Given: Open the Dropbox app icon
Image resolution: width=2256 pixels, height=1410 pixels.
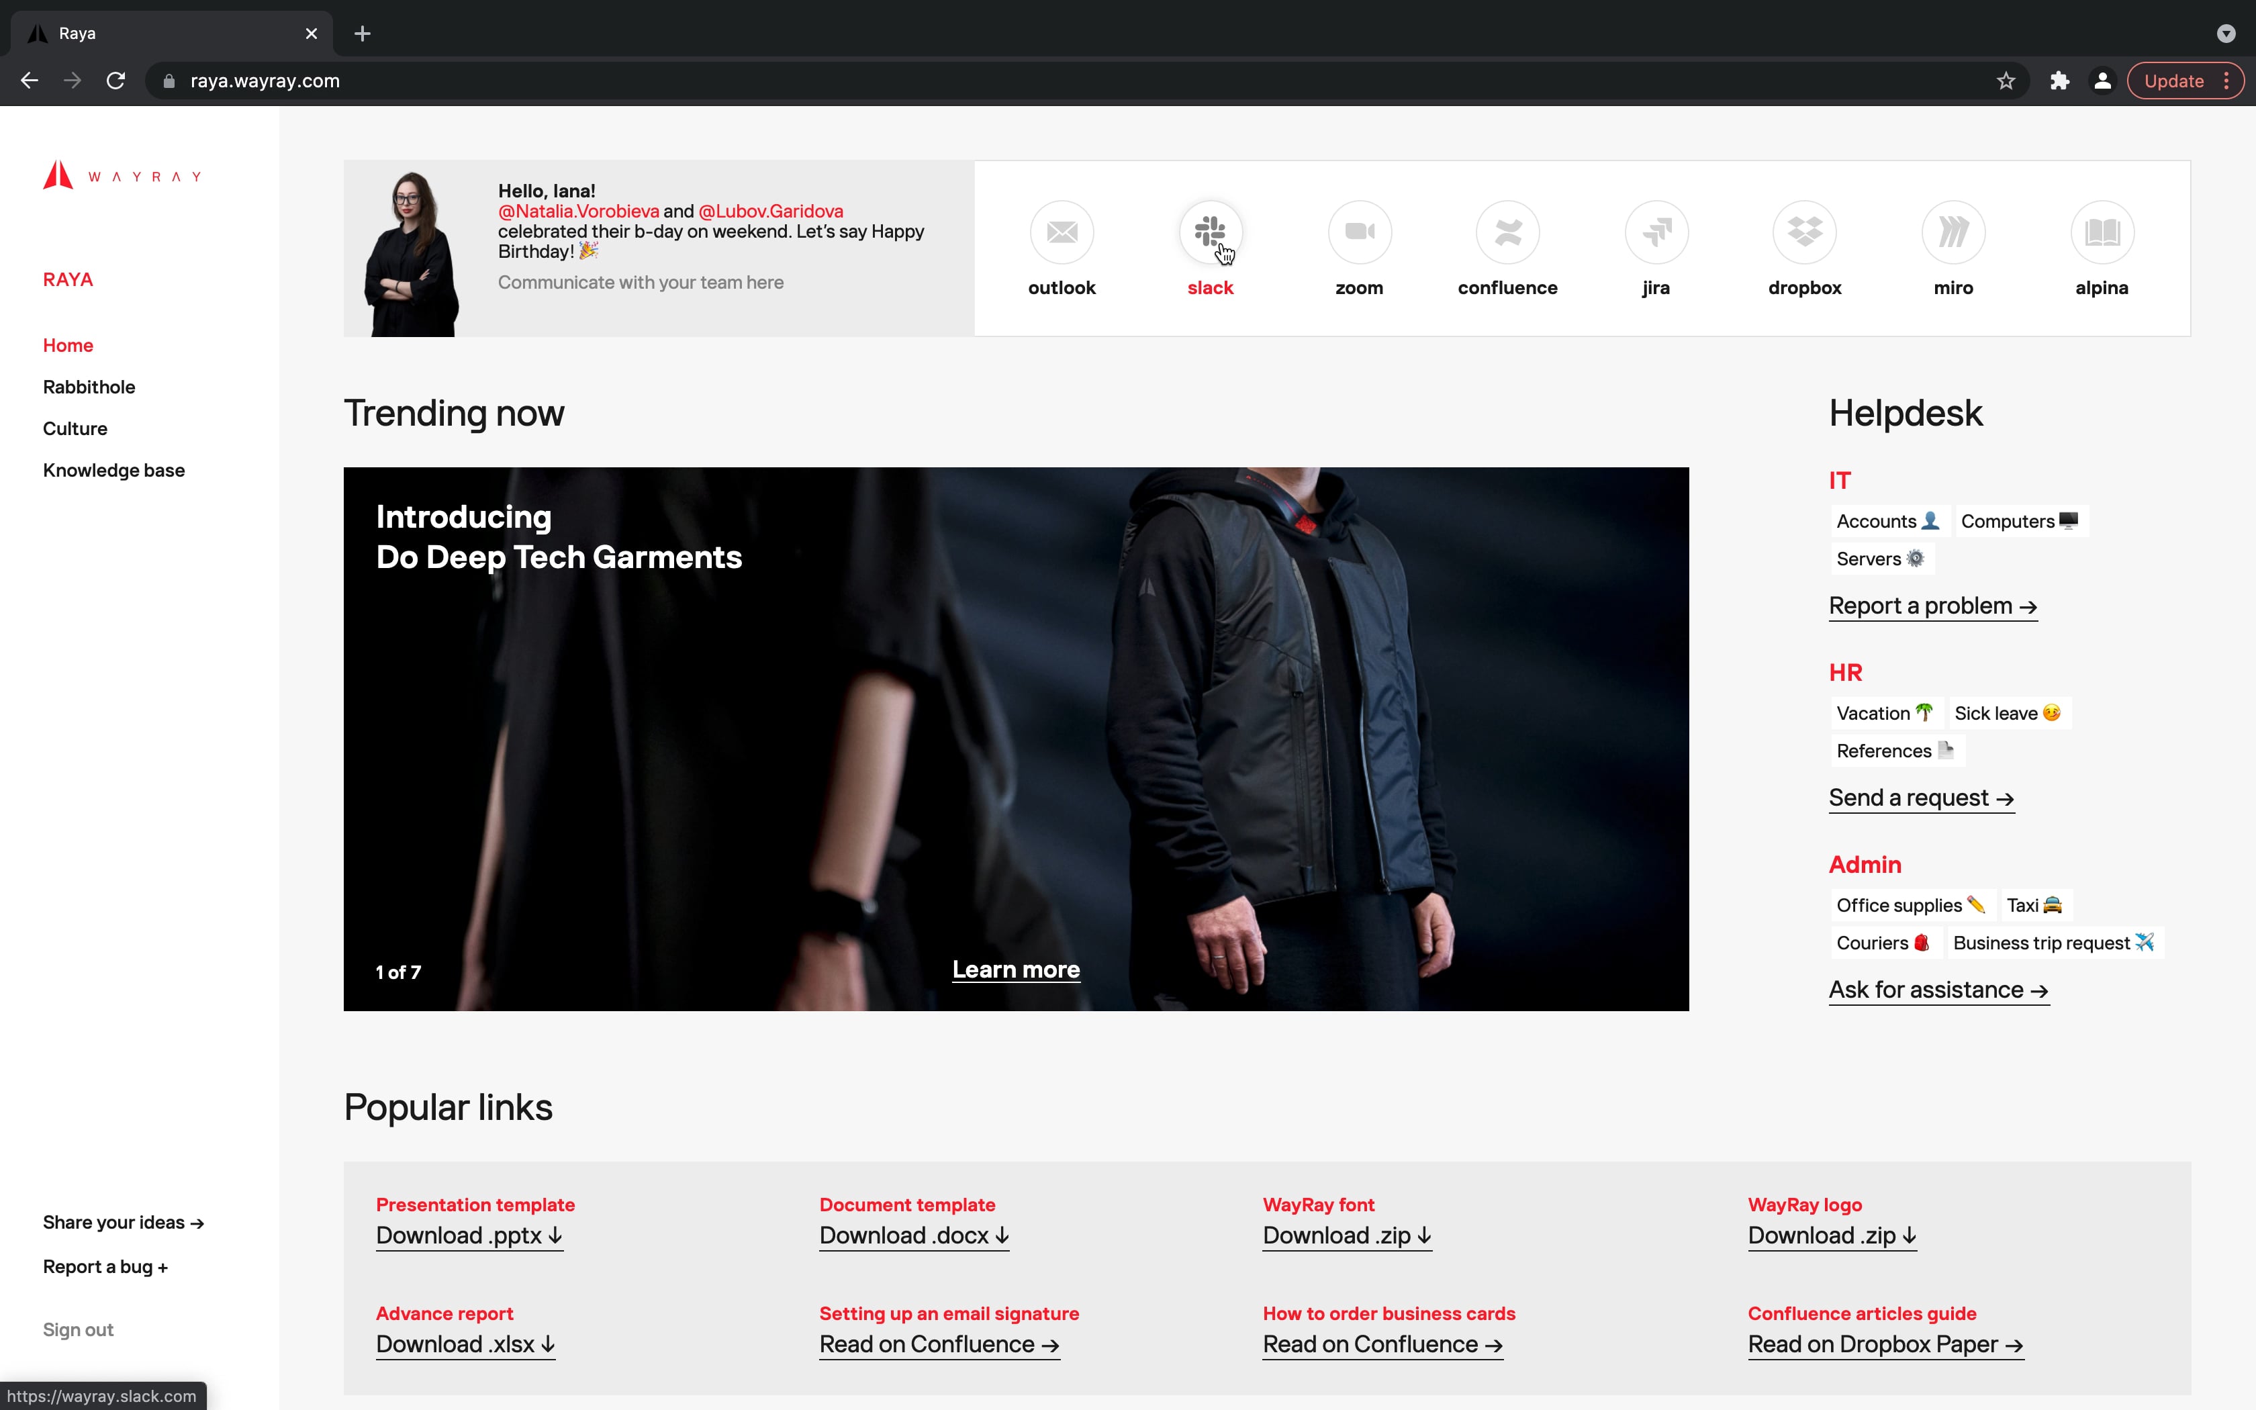Looking at the screenshot, I should coord(1805,232).
